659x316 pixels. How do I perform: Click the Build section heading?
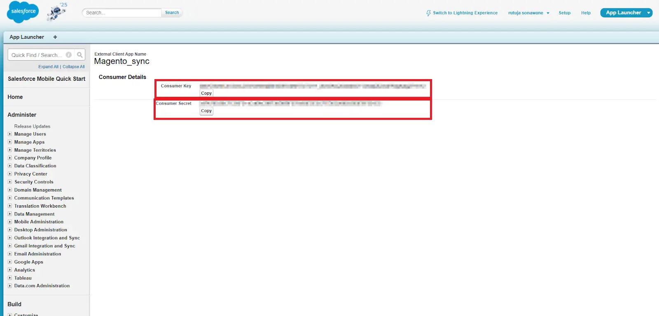click(x=14, y=304)
